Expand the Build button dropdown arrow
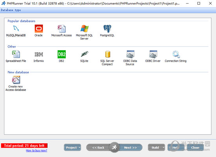216x157 pixels. tap(163, 148)
